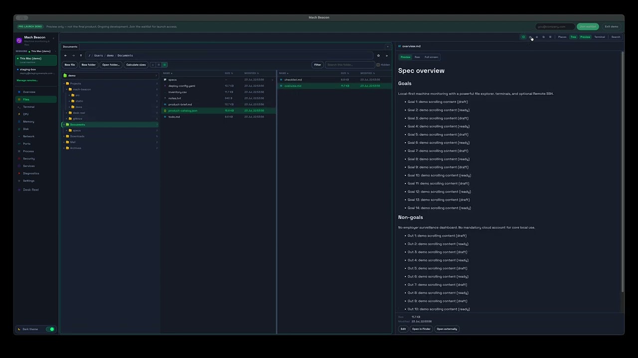Star the current folder as favorite
Viewport: 638px width, 358px height.
pyautogui.click(x=378, y=56)
